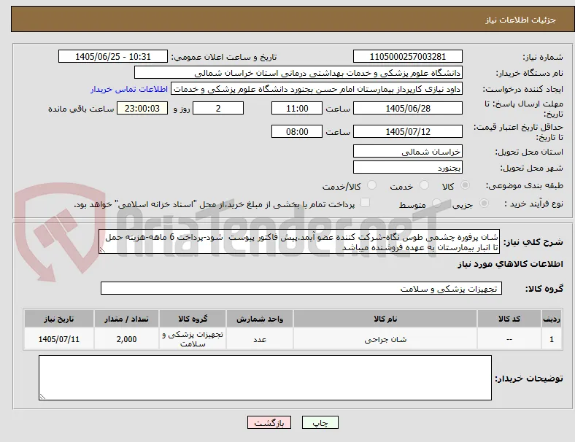
Task: Click the need date cell 1405/07/11
Action: tap(59, 339)
